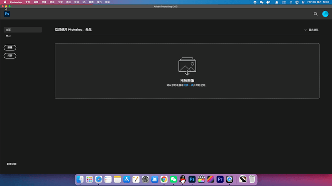332x186 pixels.
Task: Open System Preferences from the dock
Action: tap(146, 179)
